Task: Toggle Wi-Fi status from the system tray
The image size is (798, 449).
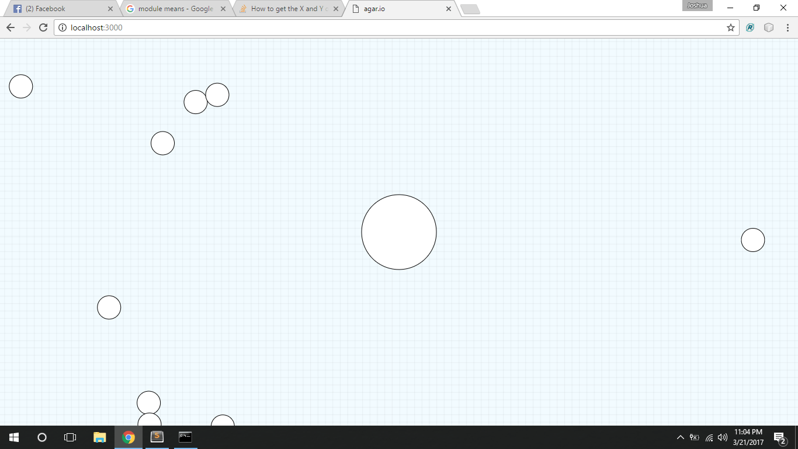Action: click(709, 437)
